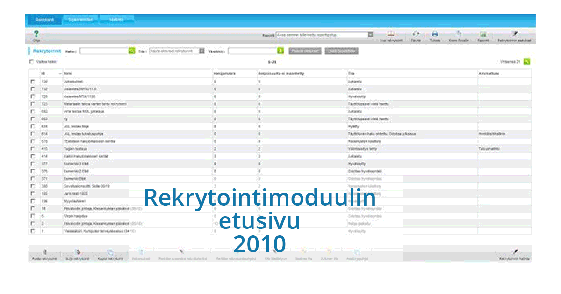This screenshot has width=561, height=294.
Task: Open the Raportit toolbar icon
Action: [483, 34]
